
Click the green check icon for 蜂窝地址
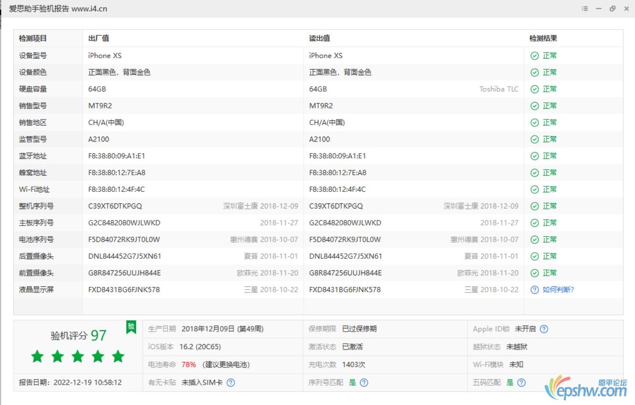534,173
